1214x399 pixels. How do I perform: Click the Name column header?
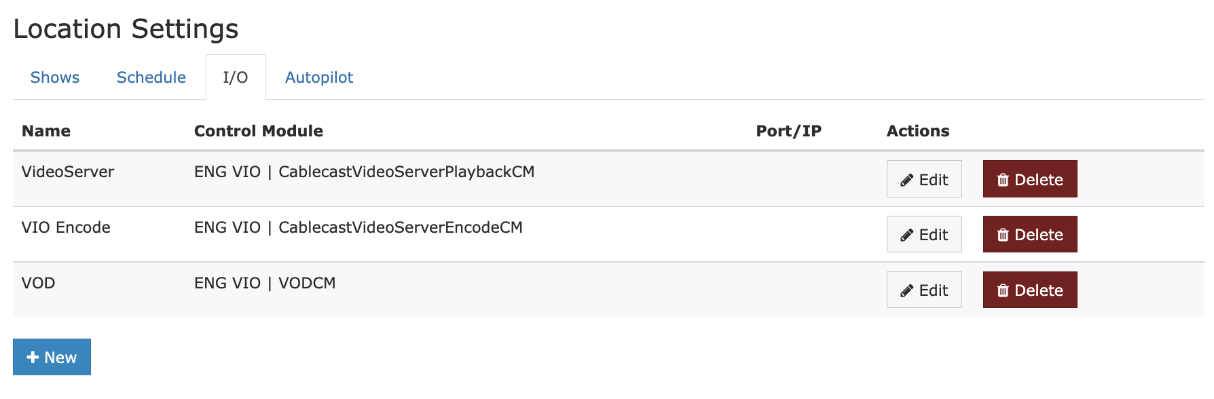click(46, 131)
